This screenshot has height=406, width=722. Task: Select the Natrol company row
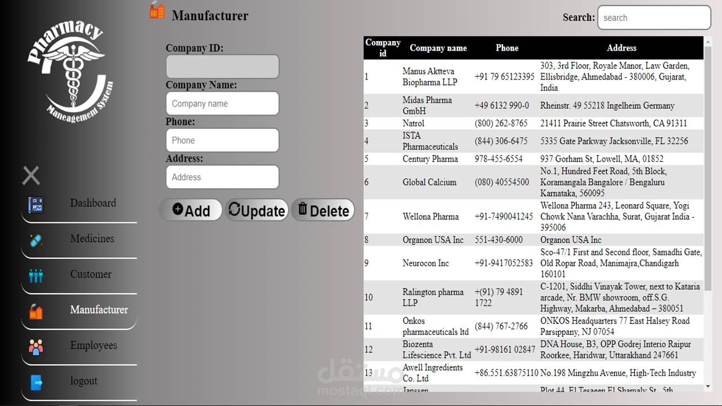pyautogui.click(x=534, y=123)
